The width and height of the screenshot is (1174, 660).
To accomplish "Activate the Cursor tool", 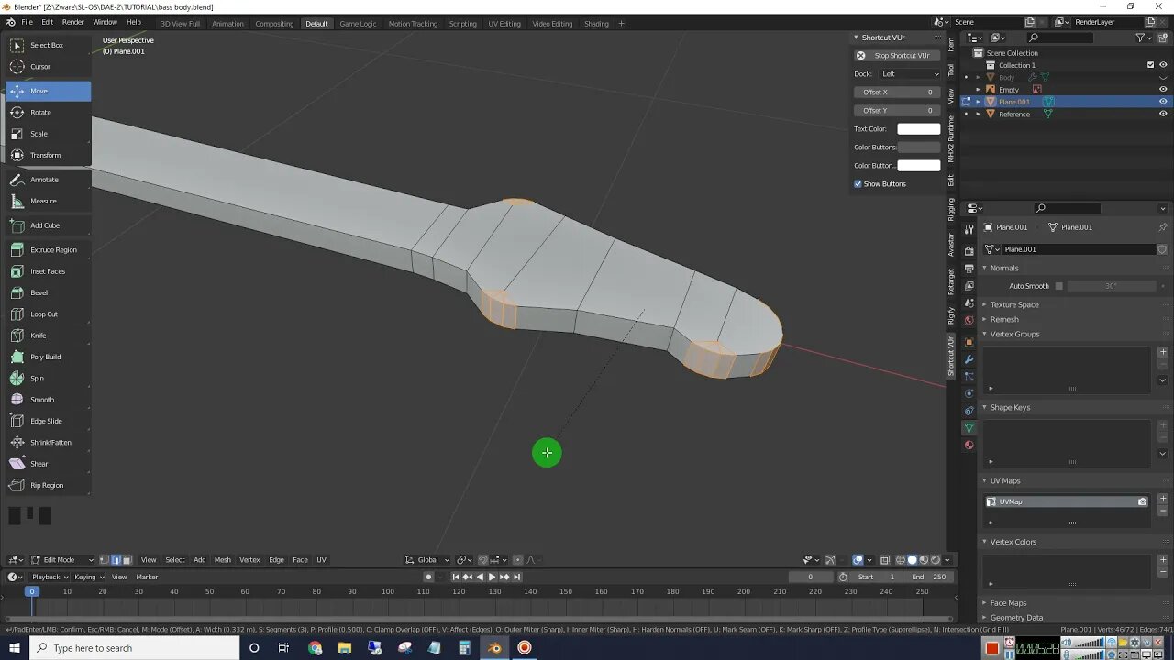I will [x=48, y=66].
